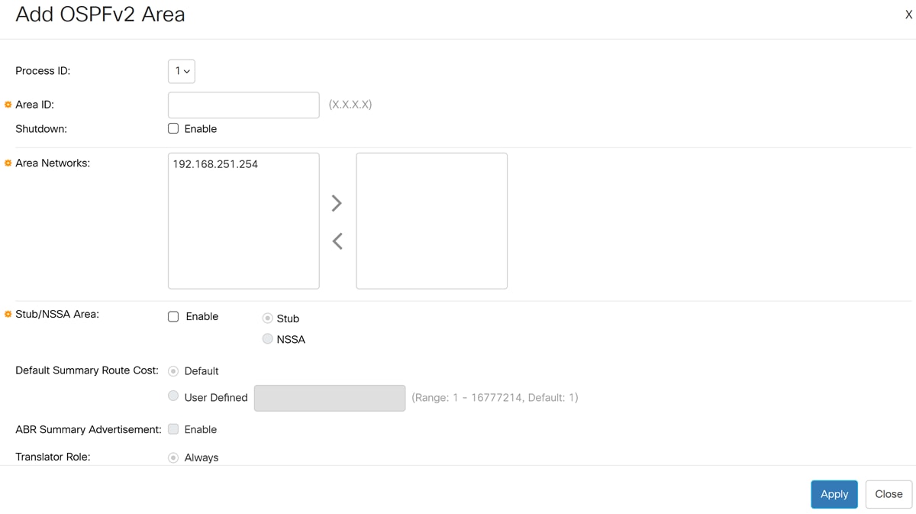916x514 pixels.
Task: Click the Area ID required-field marker icon
Action: coord(8,105)
